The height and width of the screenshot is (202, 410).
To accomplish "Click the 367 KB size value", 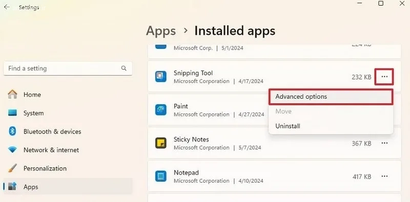I will (x=361, y=143).
